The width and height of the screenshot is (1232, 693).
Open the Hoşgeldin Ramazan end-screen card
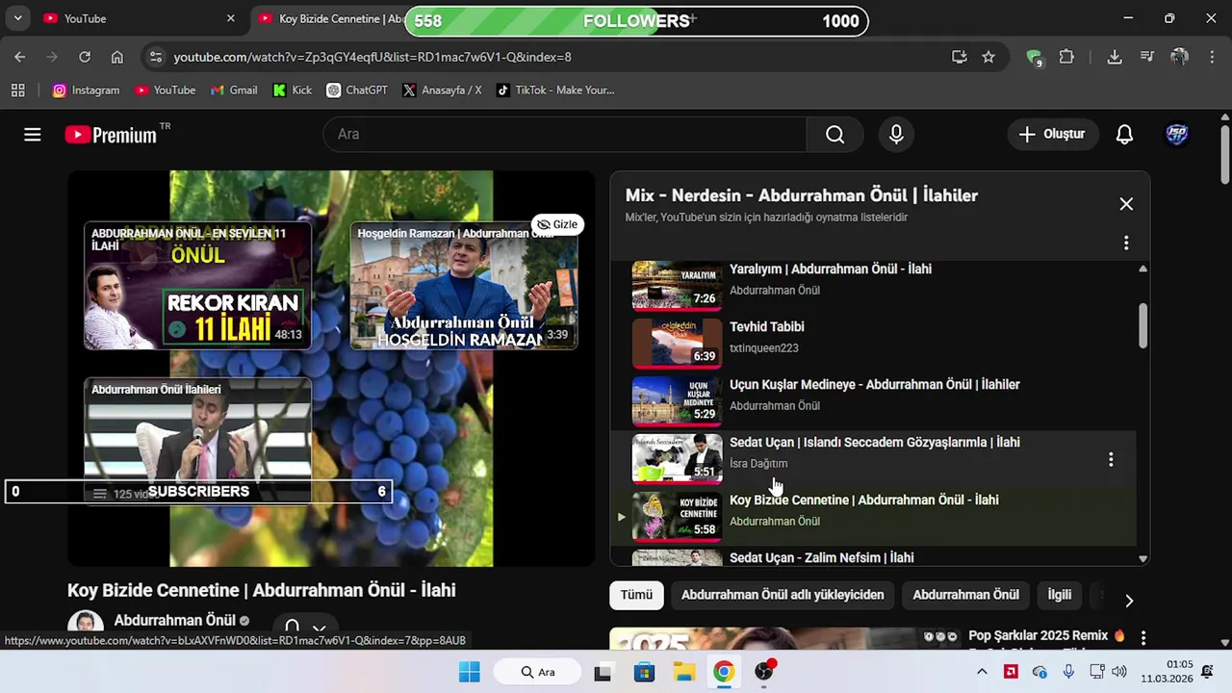(x=464, y=286)
